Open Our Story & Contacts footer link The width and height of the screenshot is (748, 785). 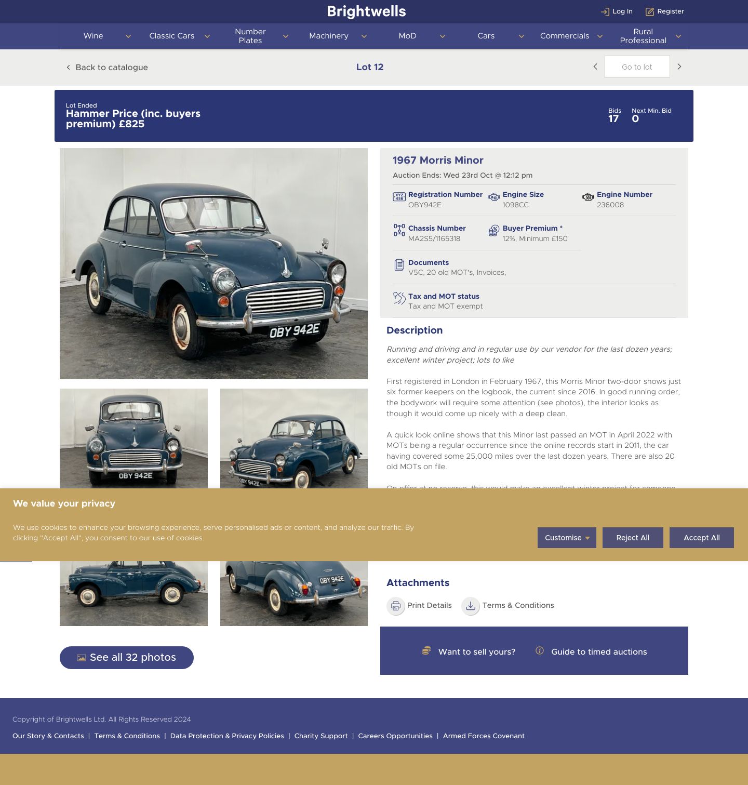click(48, 736)
